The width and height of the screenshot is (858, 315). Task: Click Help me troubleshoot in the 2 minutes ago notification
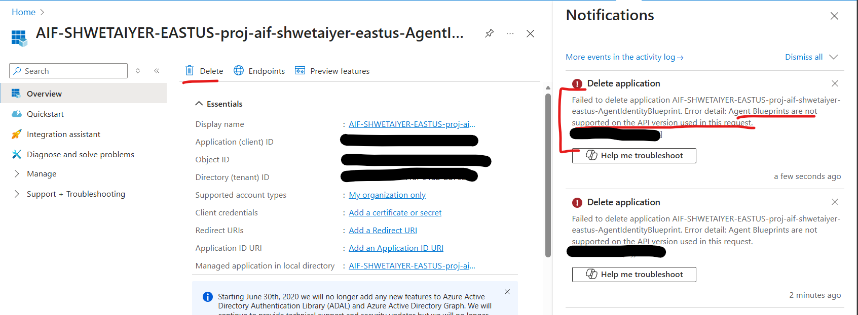point(634,275)
